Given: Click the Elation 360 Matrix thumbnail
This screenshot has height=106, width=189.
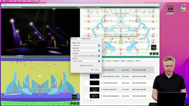Looking at the screenshot, I should click(x=94, y=90).
